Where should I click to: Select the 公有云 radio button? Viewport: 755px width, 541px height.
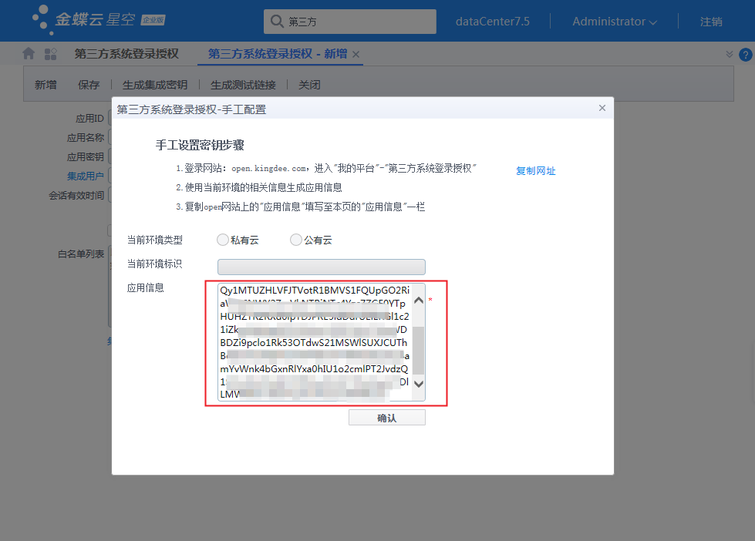(x=296, y=240)
